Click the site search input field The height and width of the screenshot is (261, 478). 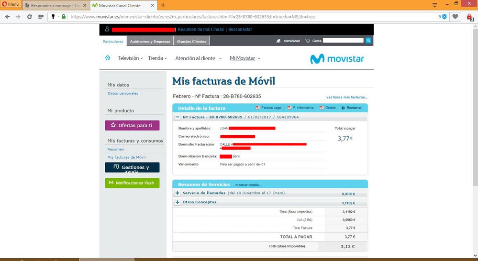click(343, 41)
